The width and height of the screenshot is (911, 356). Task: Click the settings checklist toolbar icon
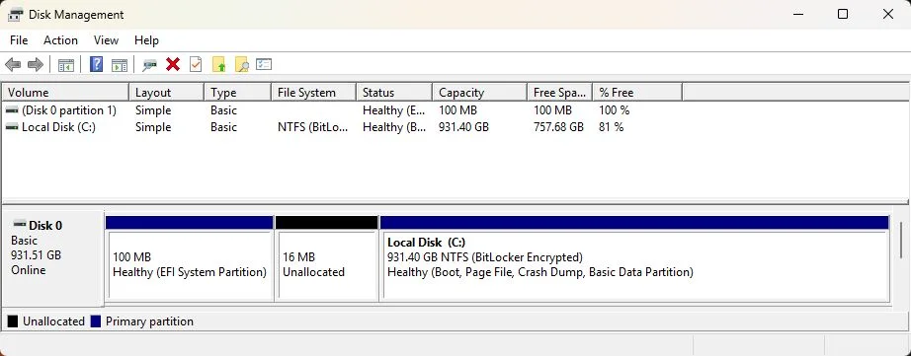pos(265,64)
